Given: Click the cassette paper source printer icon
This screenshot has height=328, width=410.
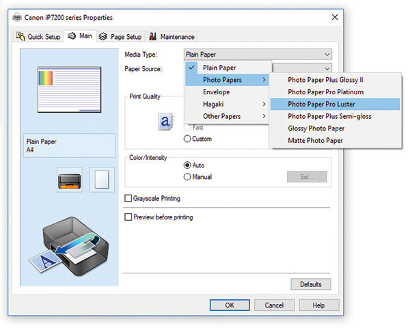Looking at the screenshot, I should coord(70,180).
